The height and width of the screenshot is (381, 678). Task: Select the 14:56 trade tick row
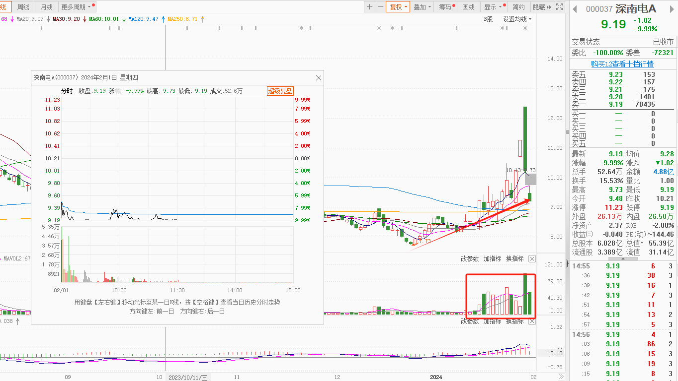coord(622,334)
